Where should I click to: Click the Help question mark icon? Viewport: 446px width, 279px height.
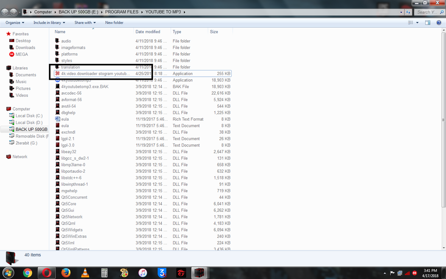click(439, 23)
